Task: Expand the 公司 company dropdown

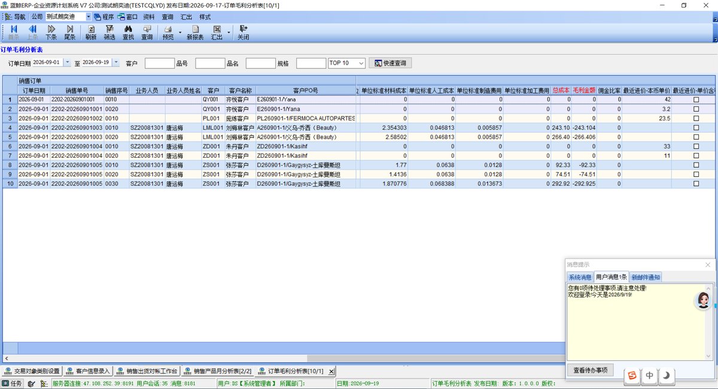Action: 89,17
